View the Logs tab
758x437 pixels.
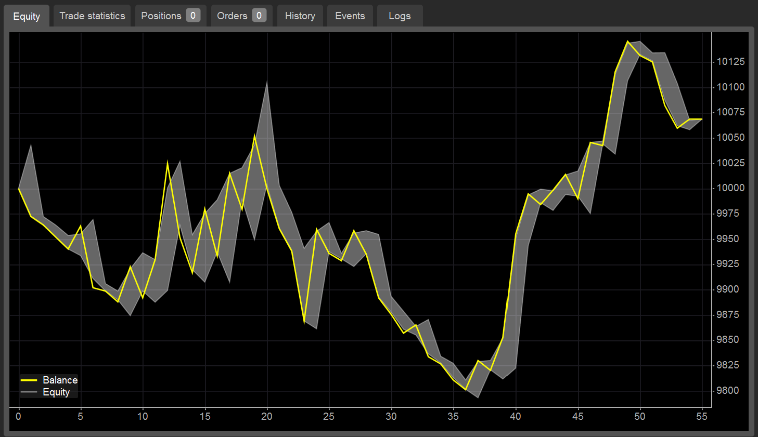[x=399, y=16]
